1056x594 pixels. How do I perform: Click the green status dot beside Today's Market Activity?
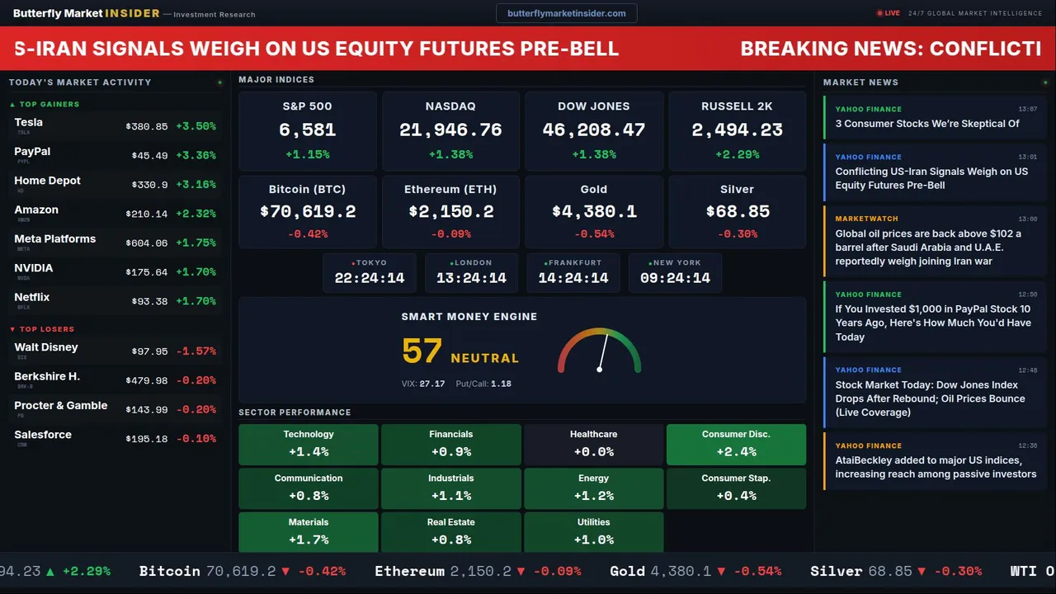[x=219, y=82]
